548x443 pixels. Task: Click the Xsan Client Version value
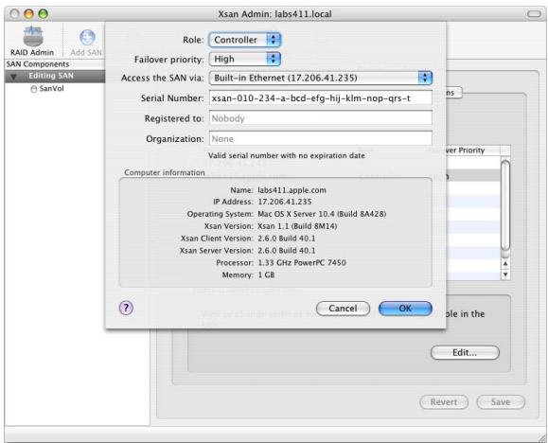point(286,239)
